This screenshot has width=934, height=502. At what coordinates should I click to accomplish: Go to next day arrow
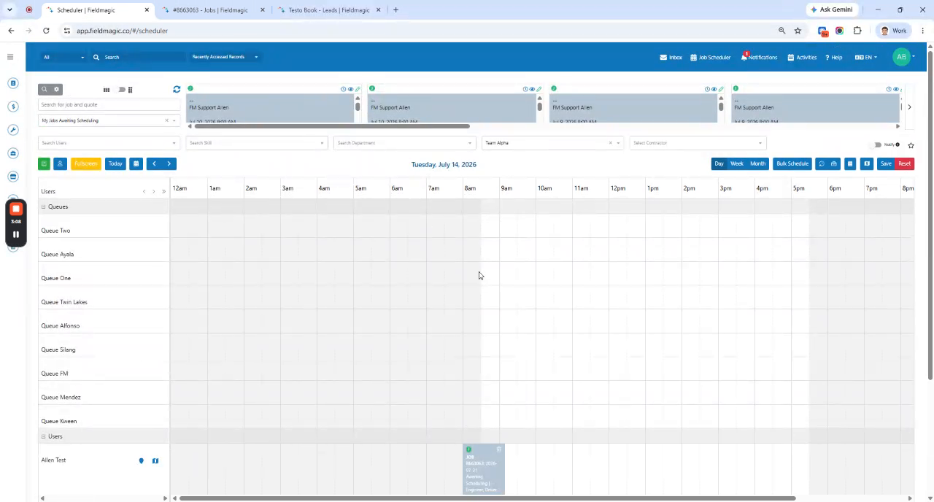(x=169, y=163)
